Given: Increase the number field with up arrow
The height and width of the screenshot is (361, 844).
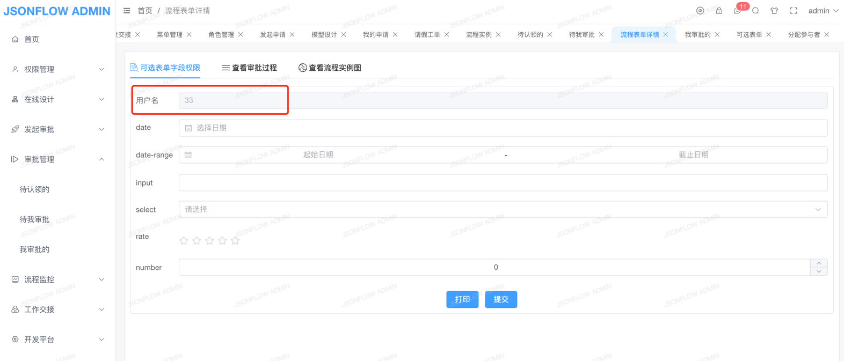Looking at the screenshot, I should (x=819, y=263).
